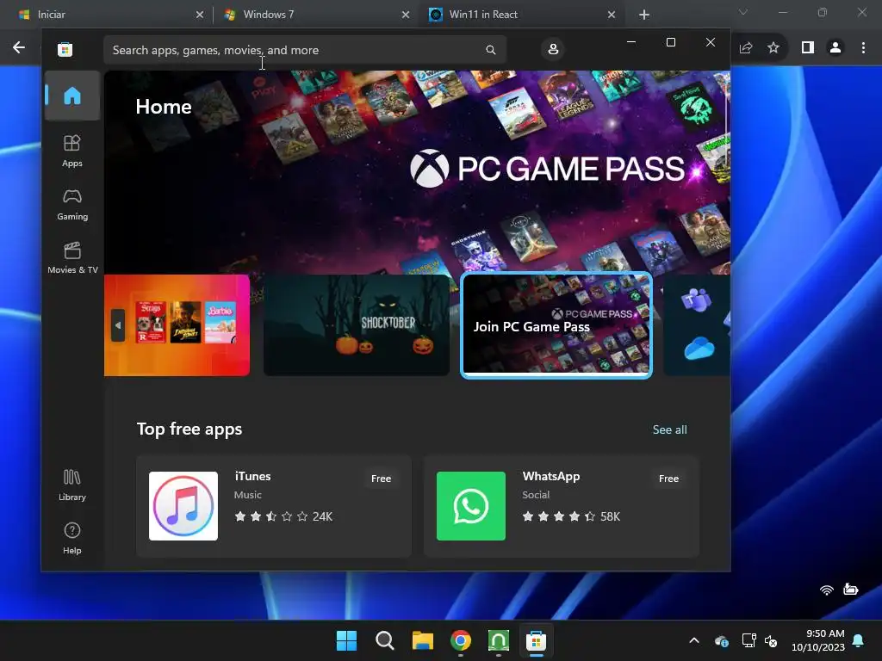Click the taskbar clock and date
Screen dimensions: 882x661
click(818, 640)
